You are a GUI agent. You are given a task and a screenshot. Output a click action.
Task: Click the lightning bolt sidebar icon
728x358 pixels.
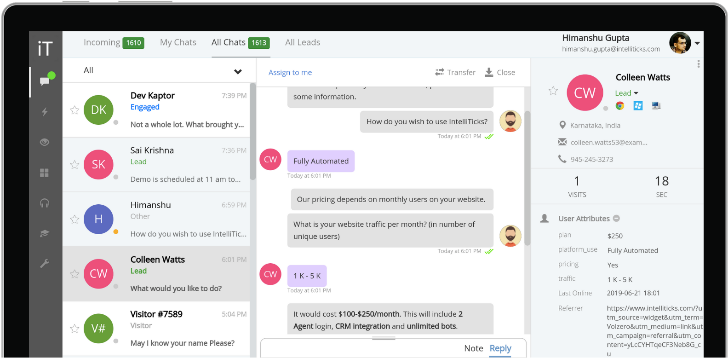[x=45, y=112]
